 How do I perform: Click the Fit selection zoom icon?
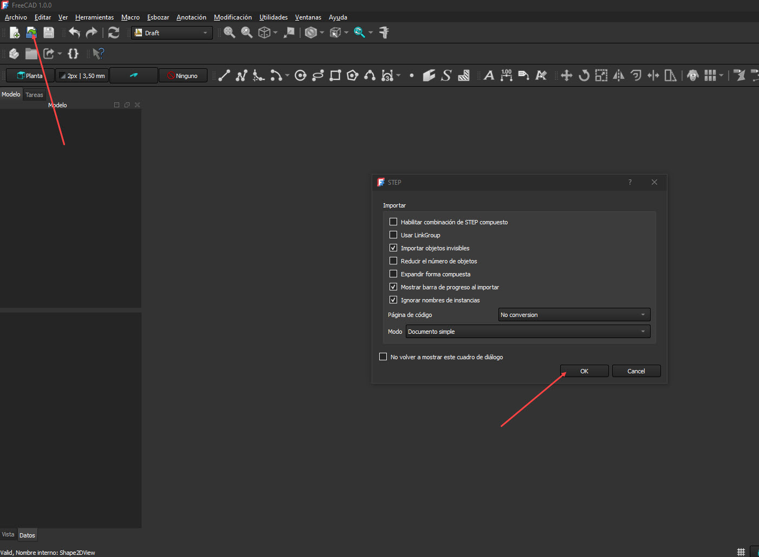click(x=247, y=33)
